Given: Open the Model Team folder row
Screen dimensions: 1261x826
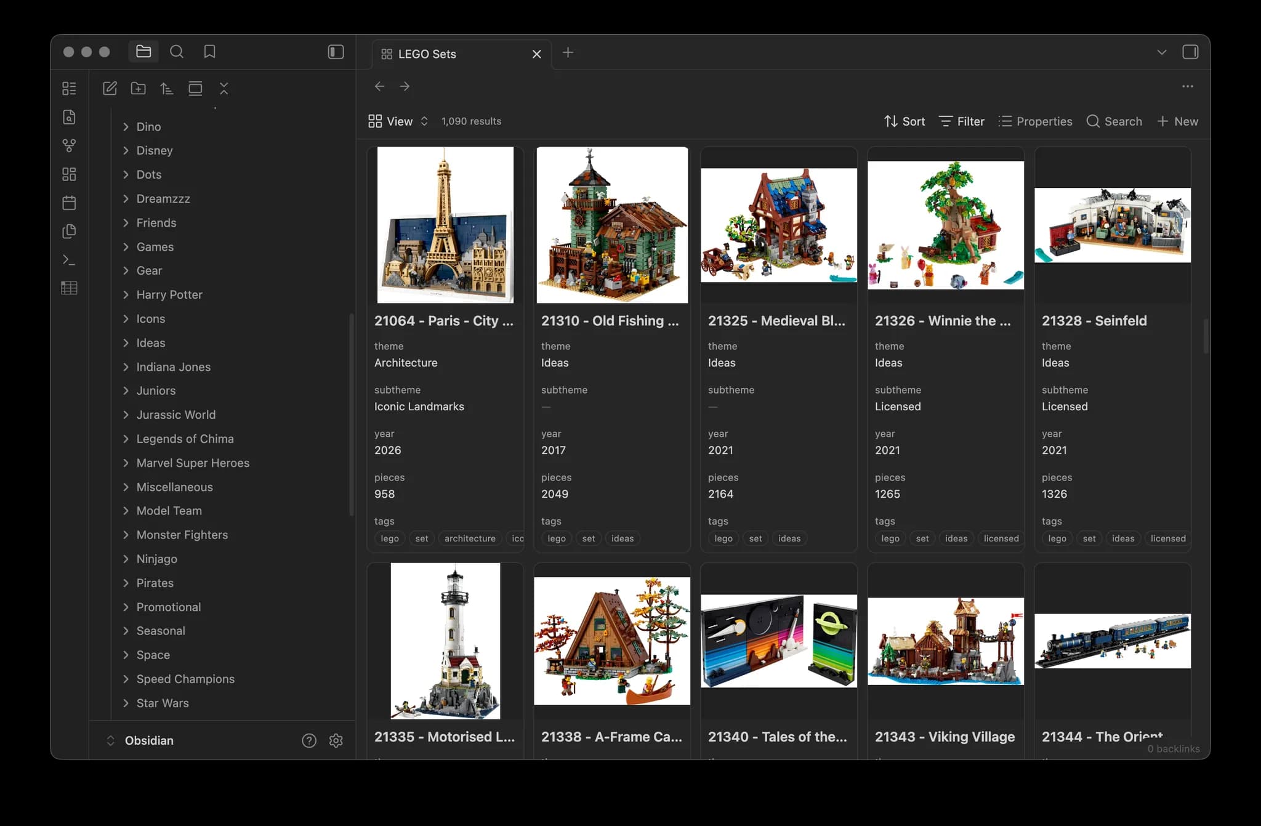Looking at the screenshot, I should 231,511.
